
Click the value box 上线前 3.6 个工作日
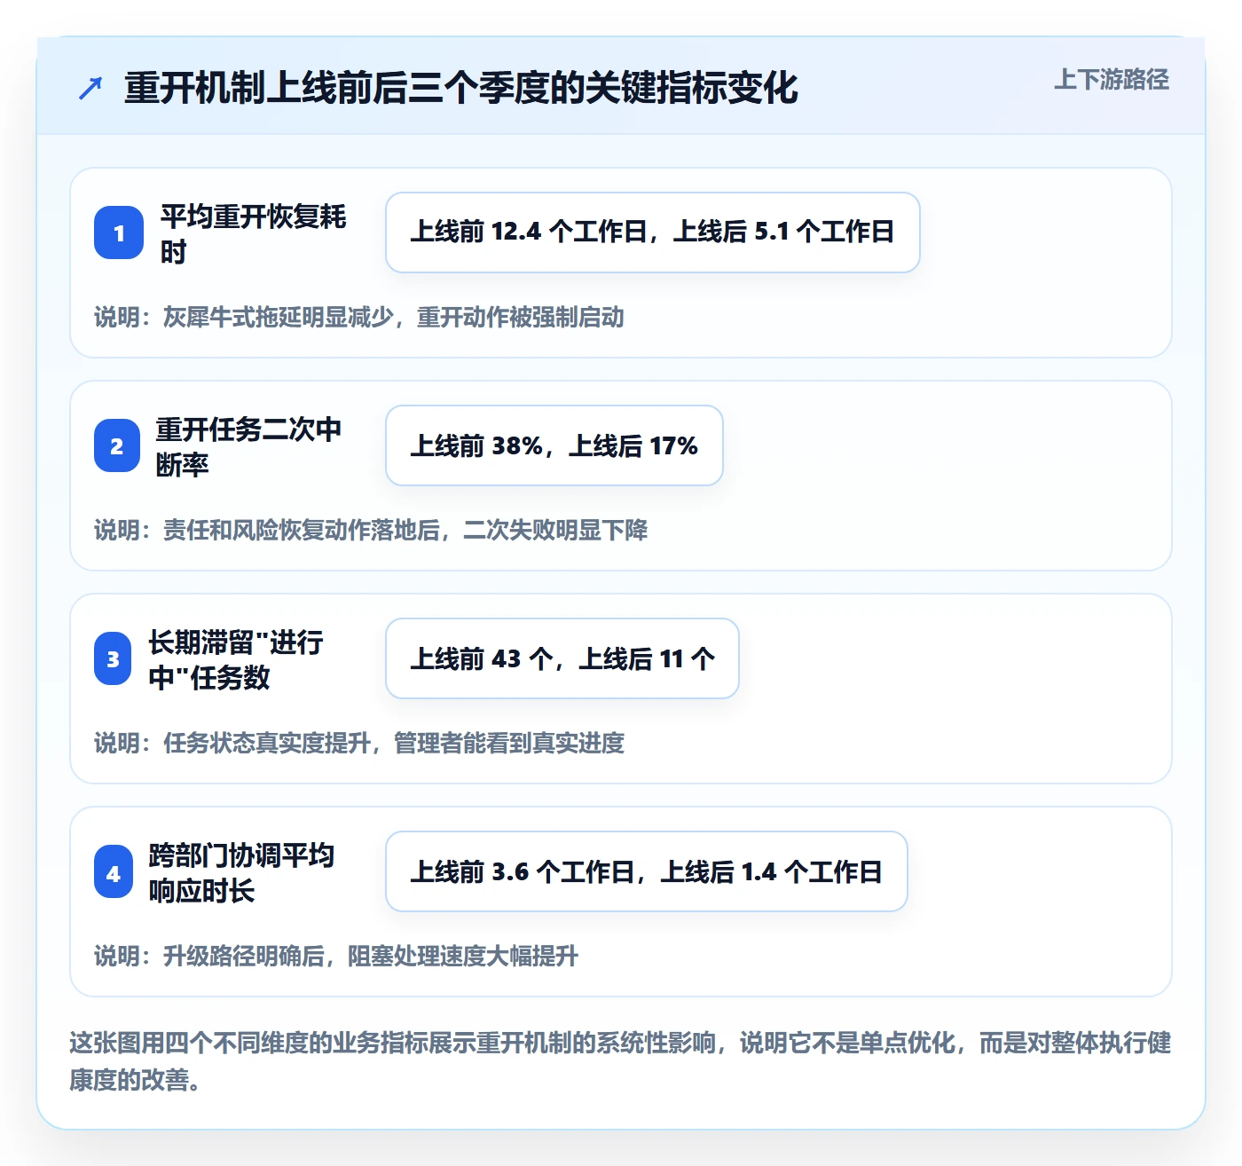(647, 871)
